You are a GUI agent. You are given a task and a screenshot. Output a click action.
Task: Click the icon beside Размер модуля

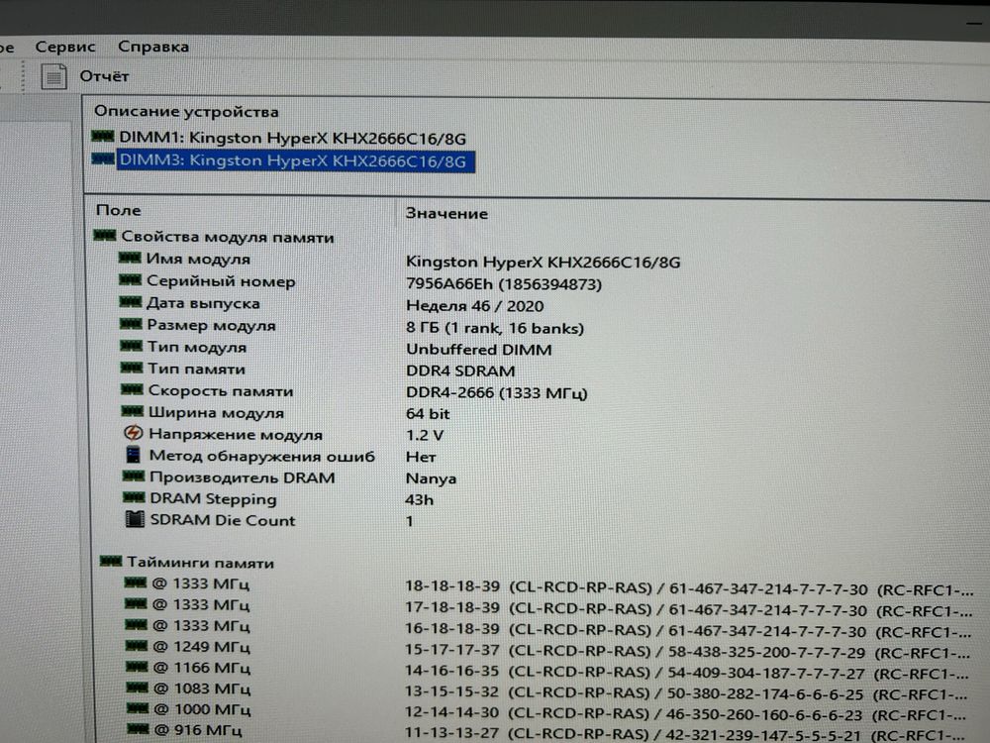(132, 324)
